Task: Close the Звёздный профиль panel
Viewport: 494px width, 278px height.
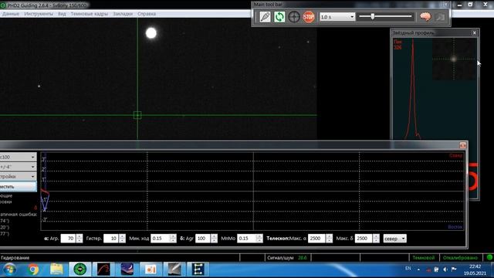Action: (475, 32)
